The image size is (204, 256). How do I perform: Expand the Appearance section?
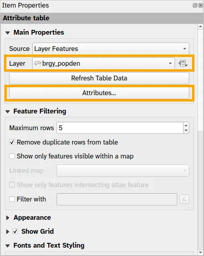8,218
